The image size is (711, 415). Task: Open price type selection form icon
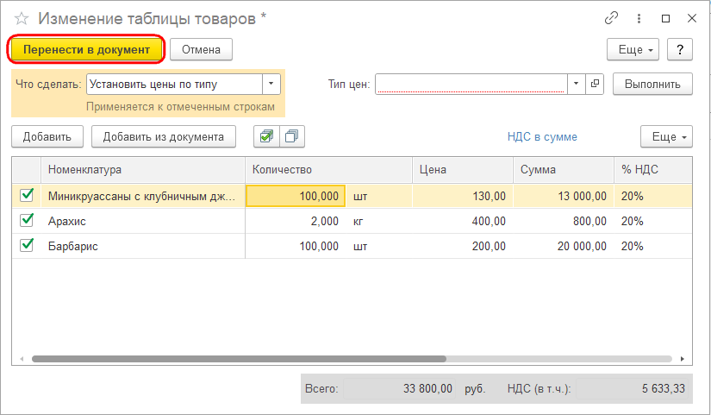(x=595, y=84)
